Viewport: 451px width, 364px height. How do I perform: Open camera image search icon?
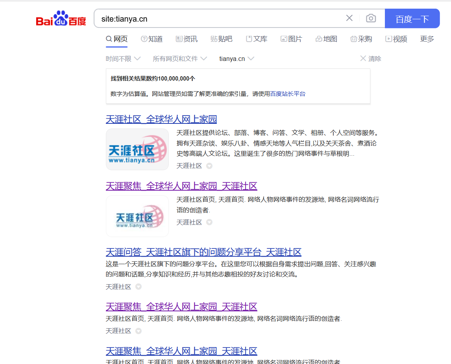click(371, 18)
